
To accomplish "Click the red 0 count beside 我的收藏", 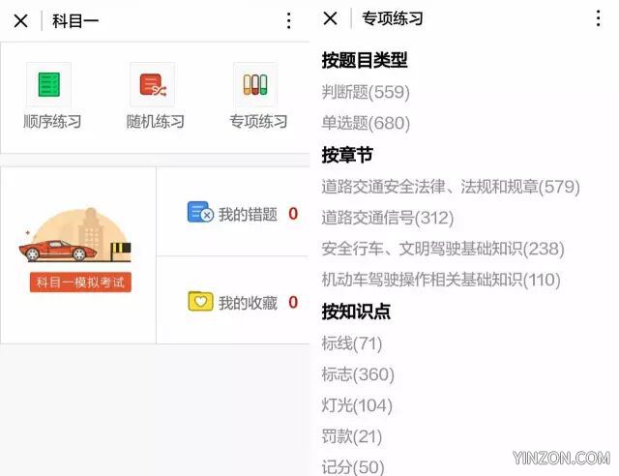I will 293,302.
